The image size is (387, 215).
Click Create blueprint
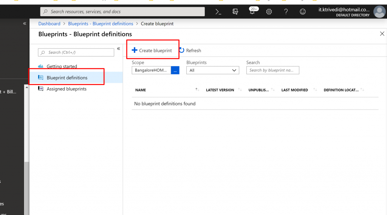pyautogui.click(x=152, y=50)
